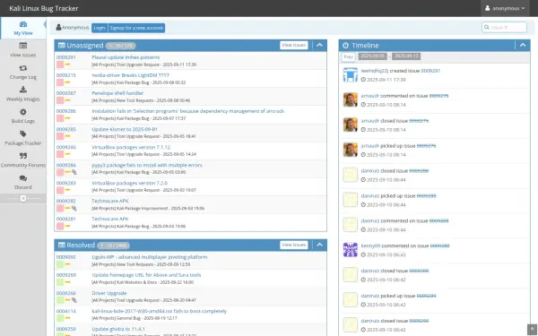538x336 pixels.
Task: Click first timeline date badge
Action: pyautogui.click(x=373, y=56)
